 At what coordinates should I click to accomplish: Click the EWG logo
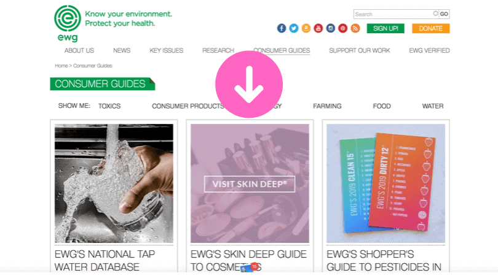[x=68, y=23]
